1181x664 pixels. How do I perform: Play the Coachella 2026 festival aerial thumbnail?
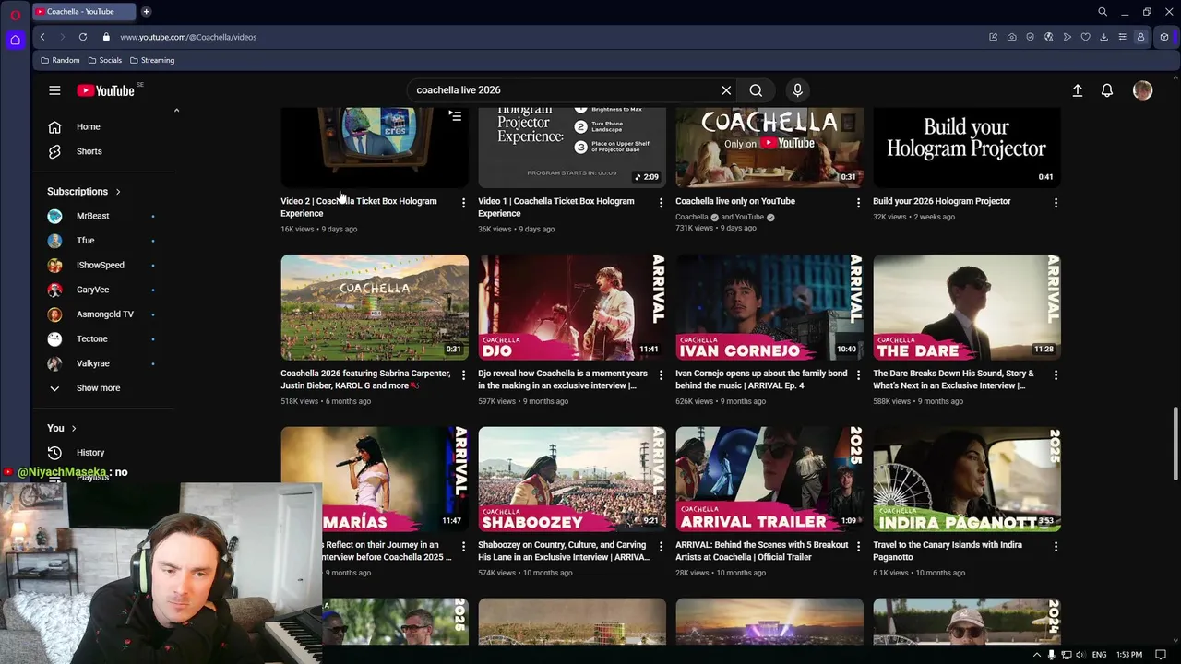coord(375,307)
